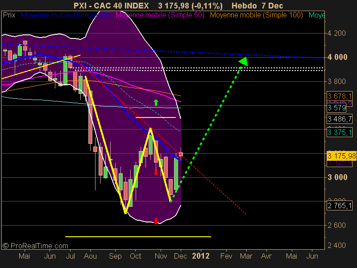Click the chart title 'PXI - CAC 40 INDEX'
The width and height of the screenshot is (357, 268).
111,5
